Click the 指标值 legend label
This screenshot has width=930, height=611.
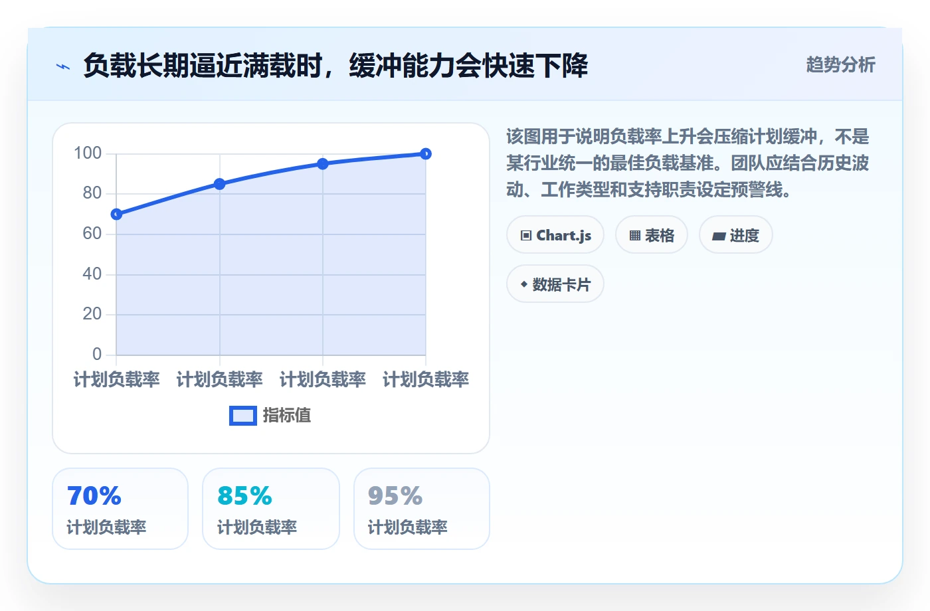click(287, 416)
